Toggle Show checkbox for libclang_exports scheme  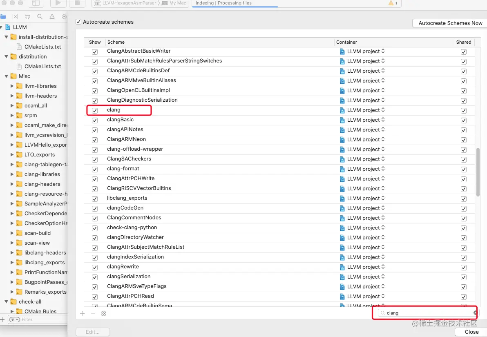pos(95,199)
